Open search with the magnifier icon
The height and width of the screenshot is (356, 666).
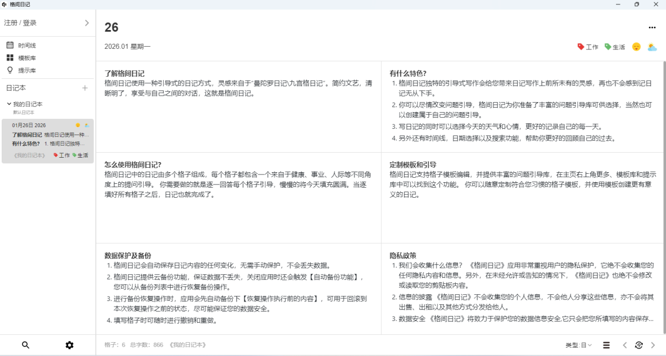pyautogui.click(x=26, y=345)
